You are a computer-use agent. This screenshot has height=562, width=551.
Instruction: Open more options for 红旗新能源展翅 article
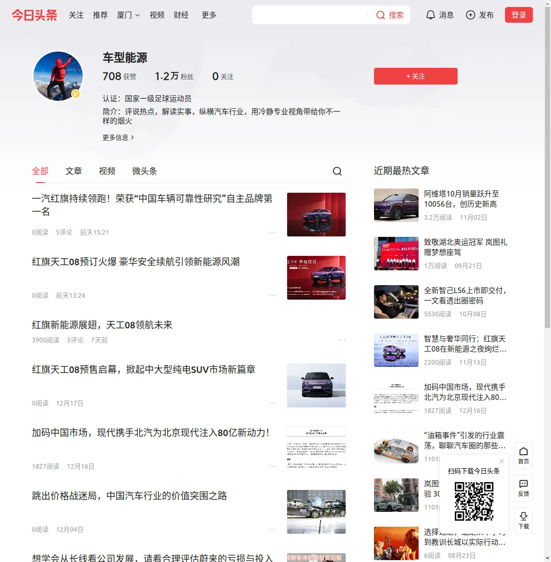click(341, 340)
